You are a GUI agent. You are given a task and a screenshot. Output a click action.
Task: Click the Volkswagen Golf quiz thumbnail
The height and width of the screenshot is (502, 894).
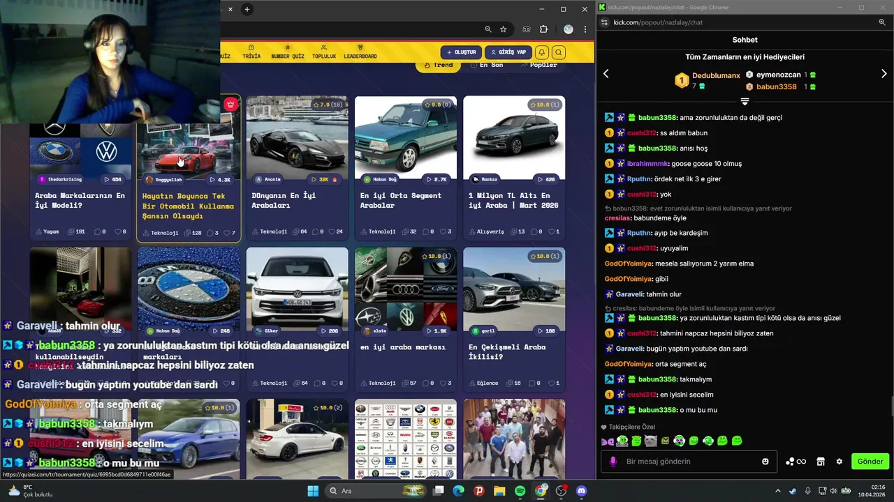297,289
